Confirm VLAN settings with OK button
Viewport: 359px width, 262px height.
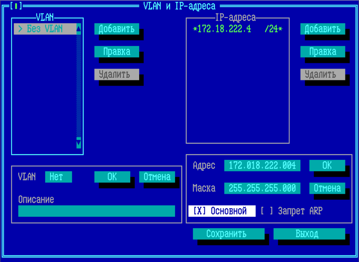tap(112, 177)
